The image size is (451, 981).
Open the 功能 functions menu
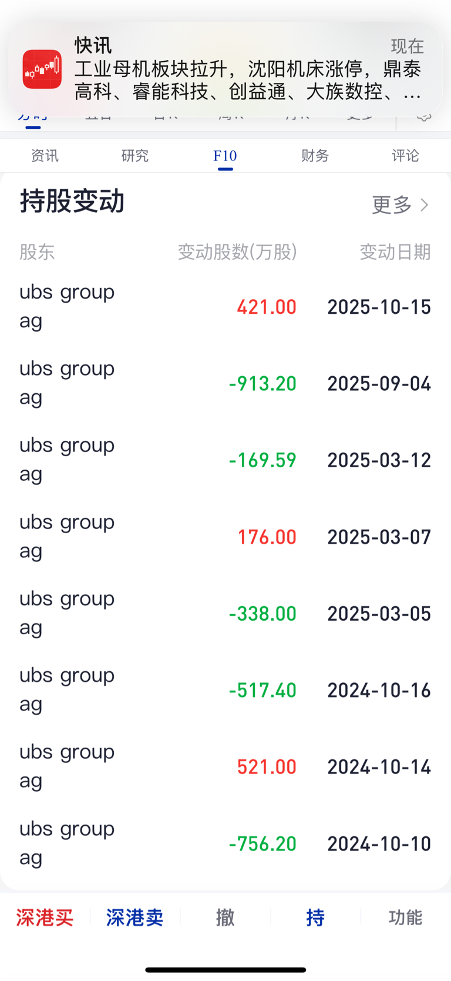pos(405,918)
